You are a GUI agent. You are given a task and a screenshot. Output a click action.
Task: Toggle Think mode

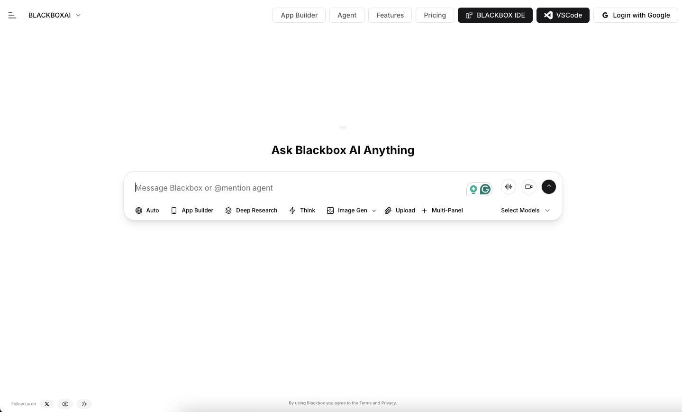click(302, 211)
